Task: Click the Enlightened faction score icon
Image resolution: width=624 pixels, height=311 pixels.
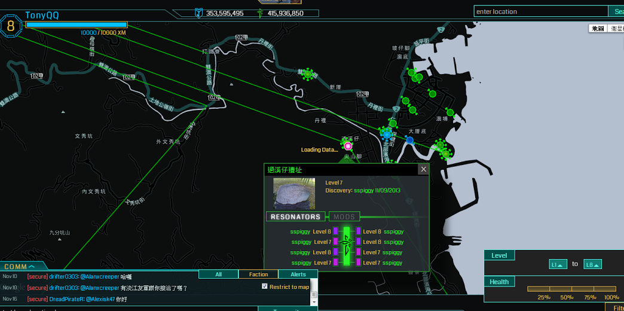Action: [x=260, y=13]
